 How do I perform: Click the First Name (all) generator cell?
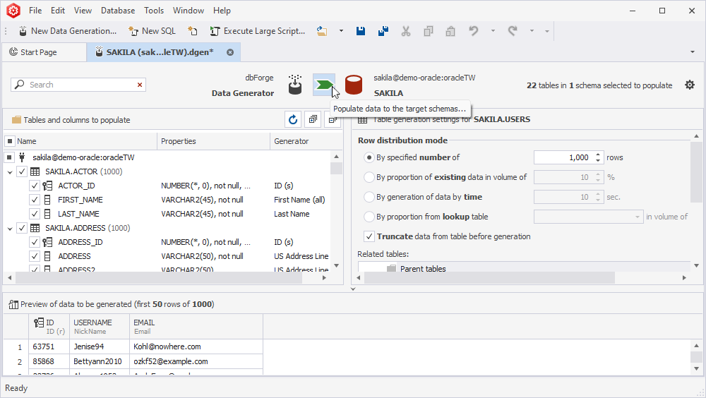click(x=300, y=200)
